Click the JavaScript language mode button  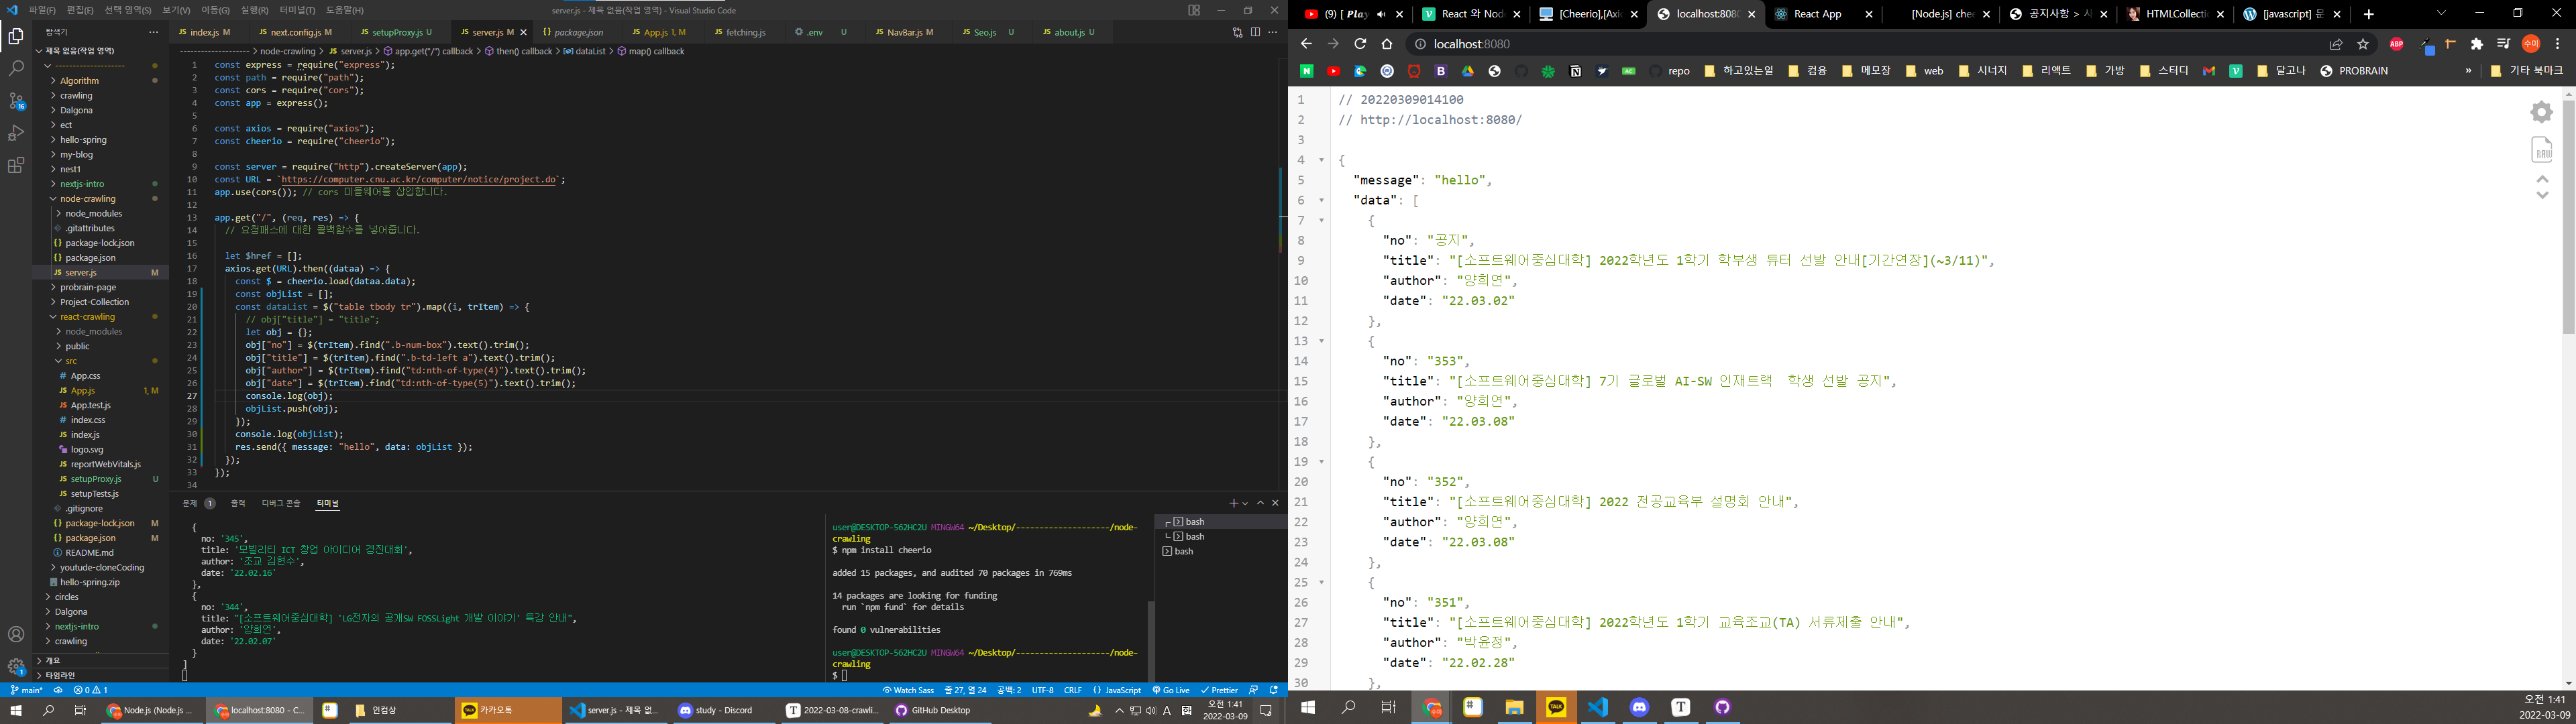click(x=1117, y=690)
